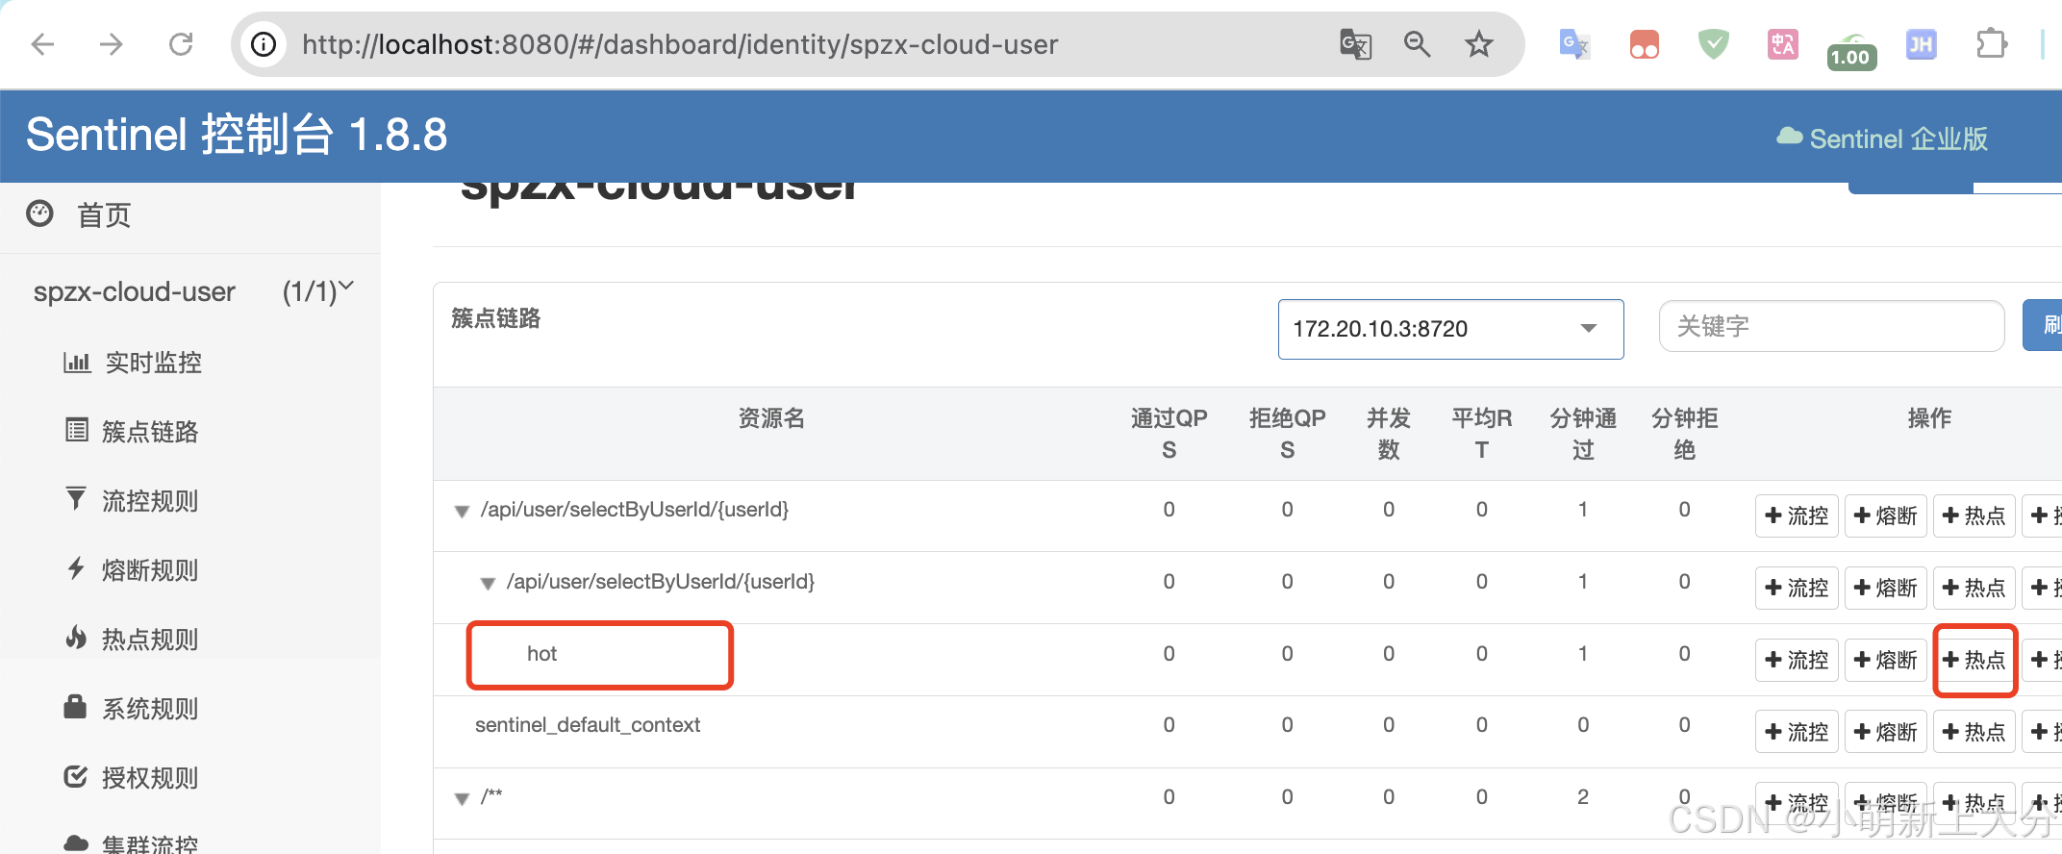Open the red two-dot extension icon

(1644, 44)
